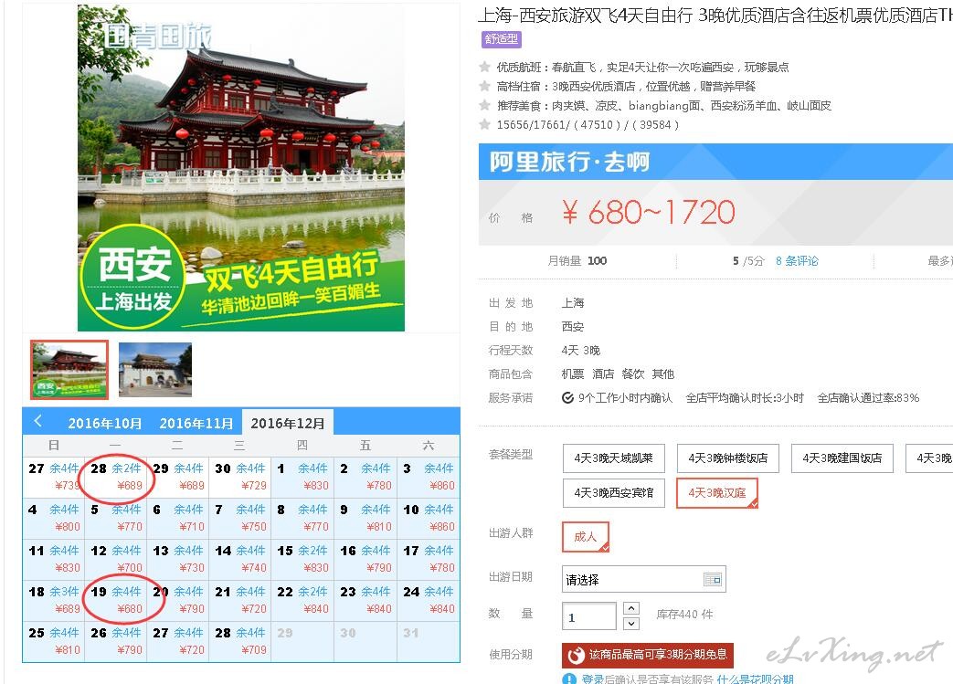The height and width of the screenshot is (684, 953).
Task: Pick December 12 priced ¥700
Action: [x=115, y=559]
